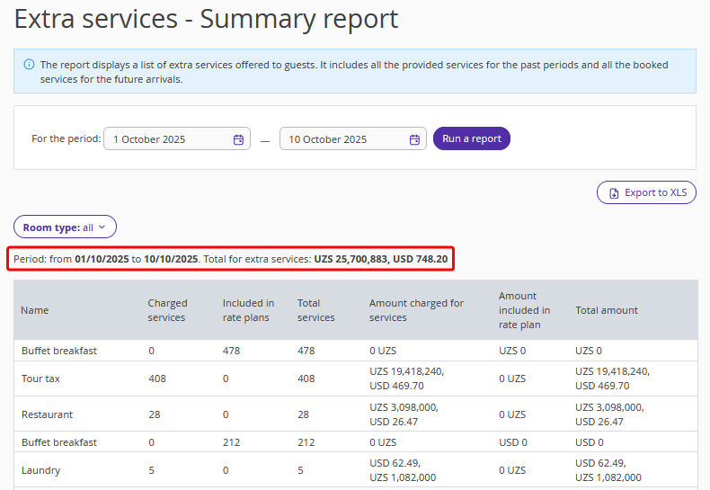The width and height of the screenshot is (710, 490).
Task: Select the Restaurant row name
Action: pos(47,414)
